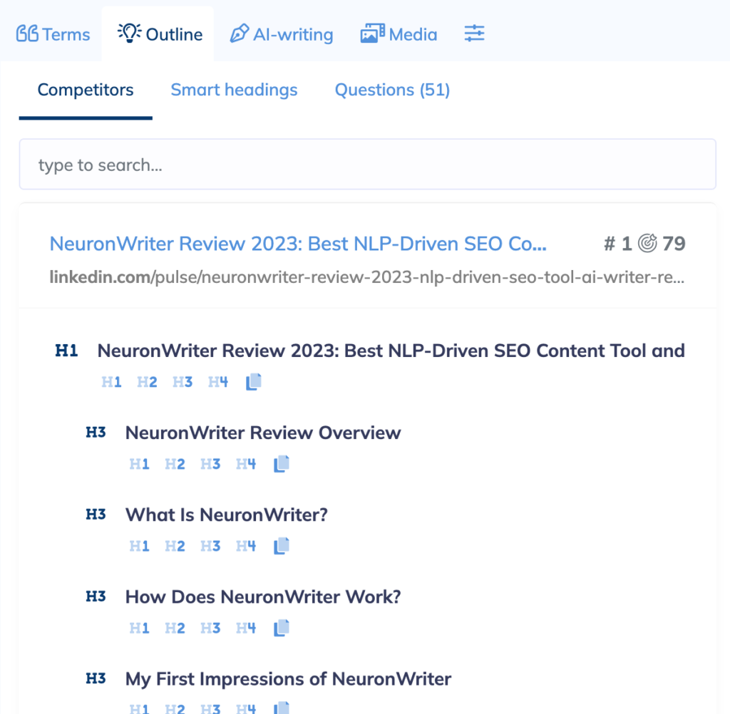Insert 'NeuronWriter Review Overview' as H4
The width and height of the screenshot is (730, 714).
246,464
